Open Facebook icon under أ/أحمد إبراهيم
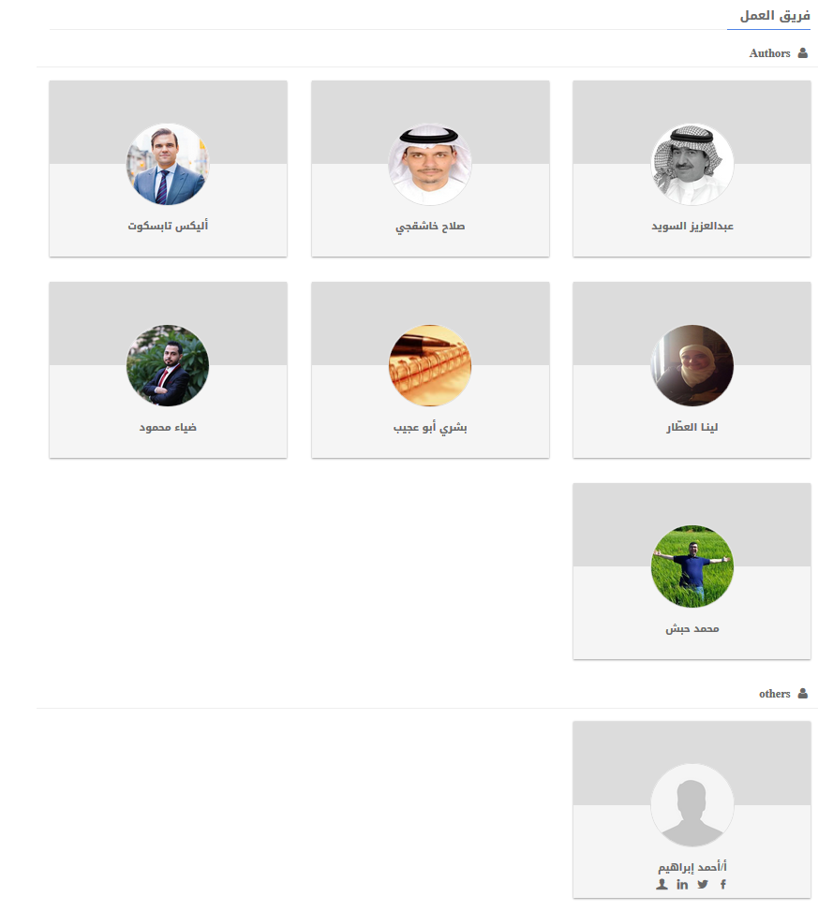 coord(722,884)
